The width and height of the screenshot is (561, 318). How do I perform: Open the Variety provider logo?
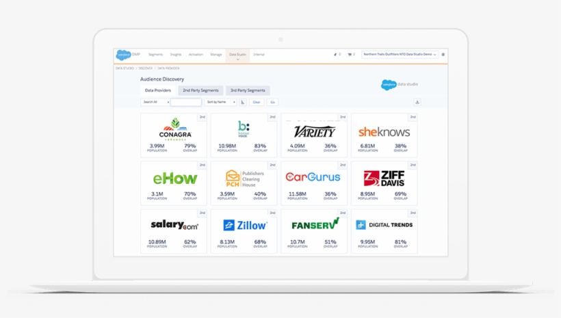coord(315,131)
